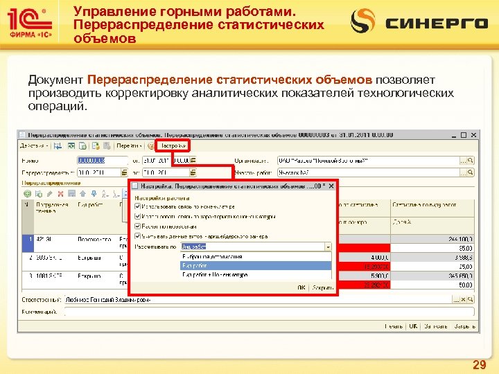Confirm settings dialog with OK
499x374 pixels.
coord(301,287)
